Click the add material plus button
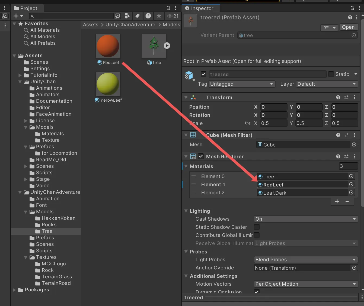The width and height of the screenshot is (364, 306). pos(337,201)
